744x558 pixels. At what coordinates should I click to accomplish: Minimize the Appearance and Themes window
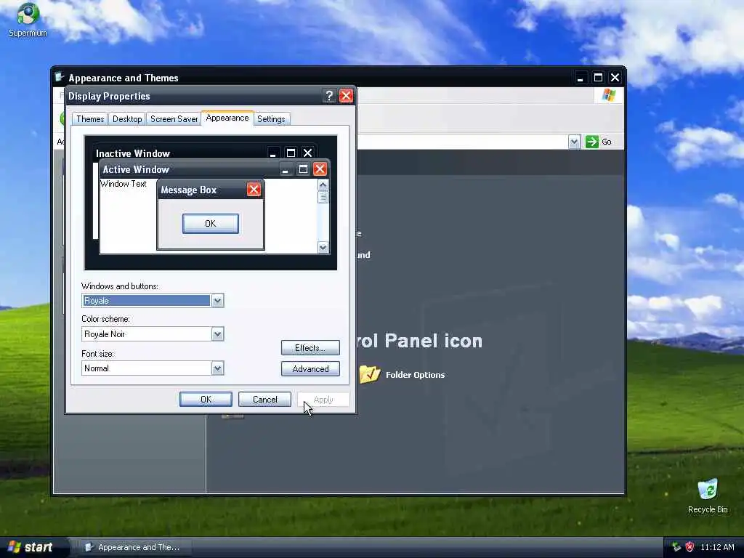click(580, 77)
